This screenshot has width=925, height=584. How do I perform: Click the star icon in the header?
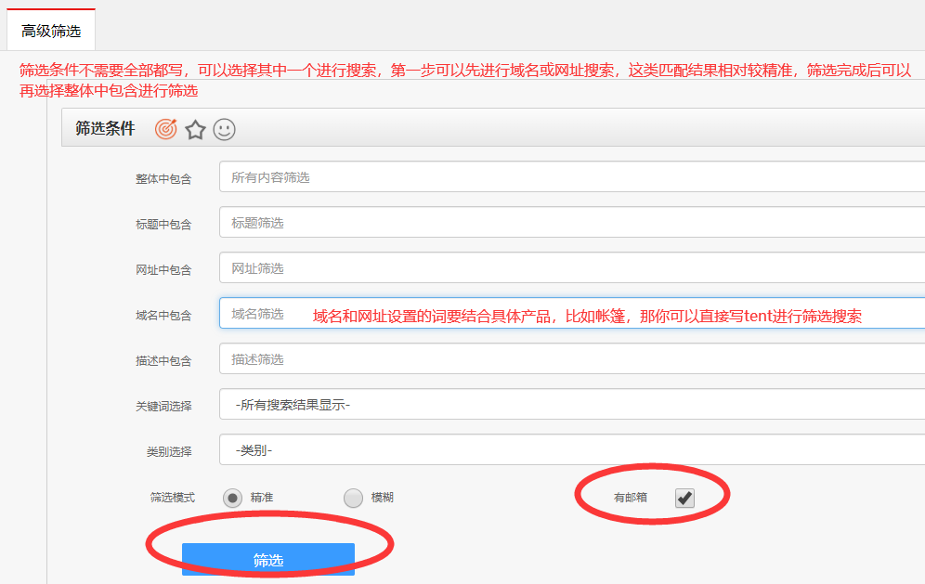coord(195,129)
